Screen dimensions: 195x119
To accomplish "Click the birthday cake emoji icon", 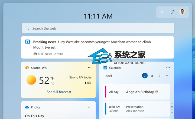I will (x=157, y=92).
